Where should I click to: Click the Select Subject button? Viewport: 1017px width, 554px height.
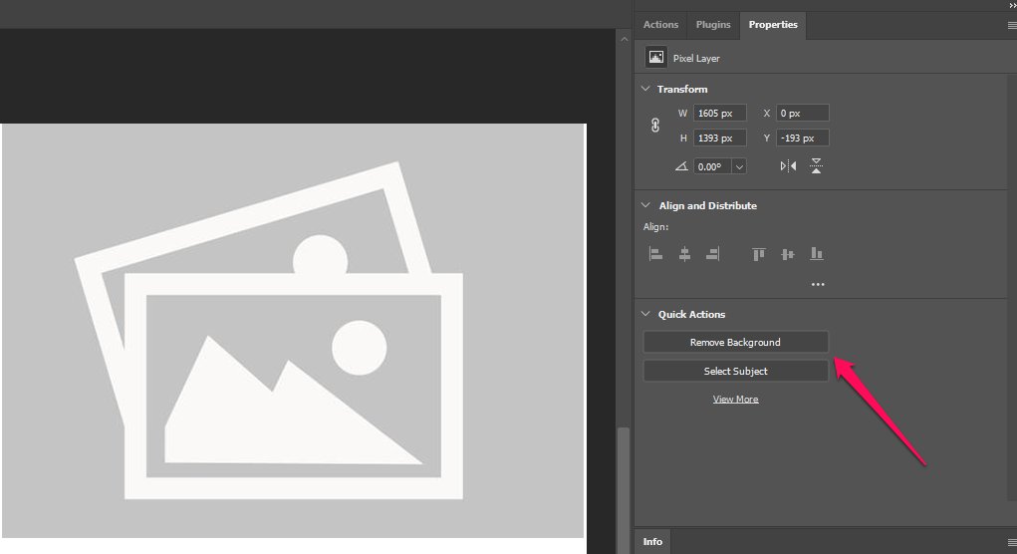point(735,371)
